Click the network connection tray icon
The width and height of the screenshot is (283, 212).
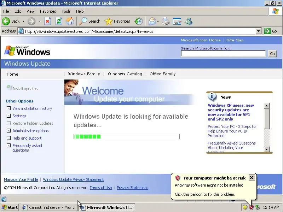click(x=258, y=207)
